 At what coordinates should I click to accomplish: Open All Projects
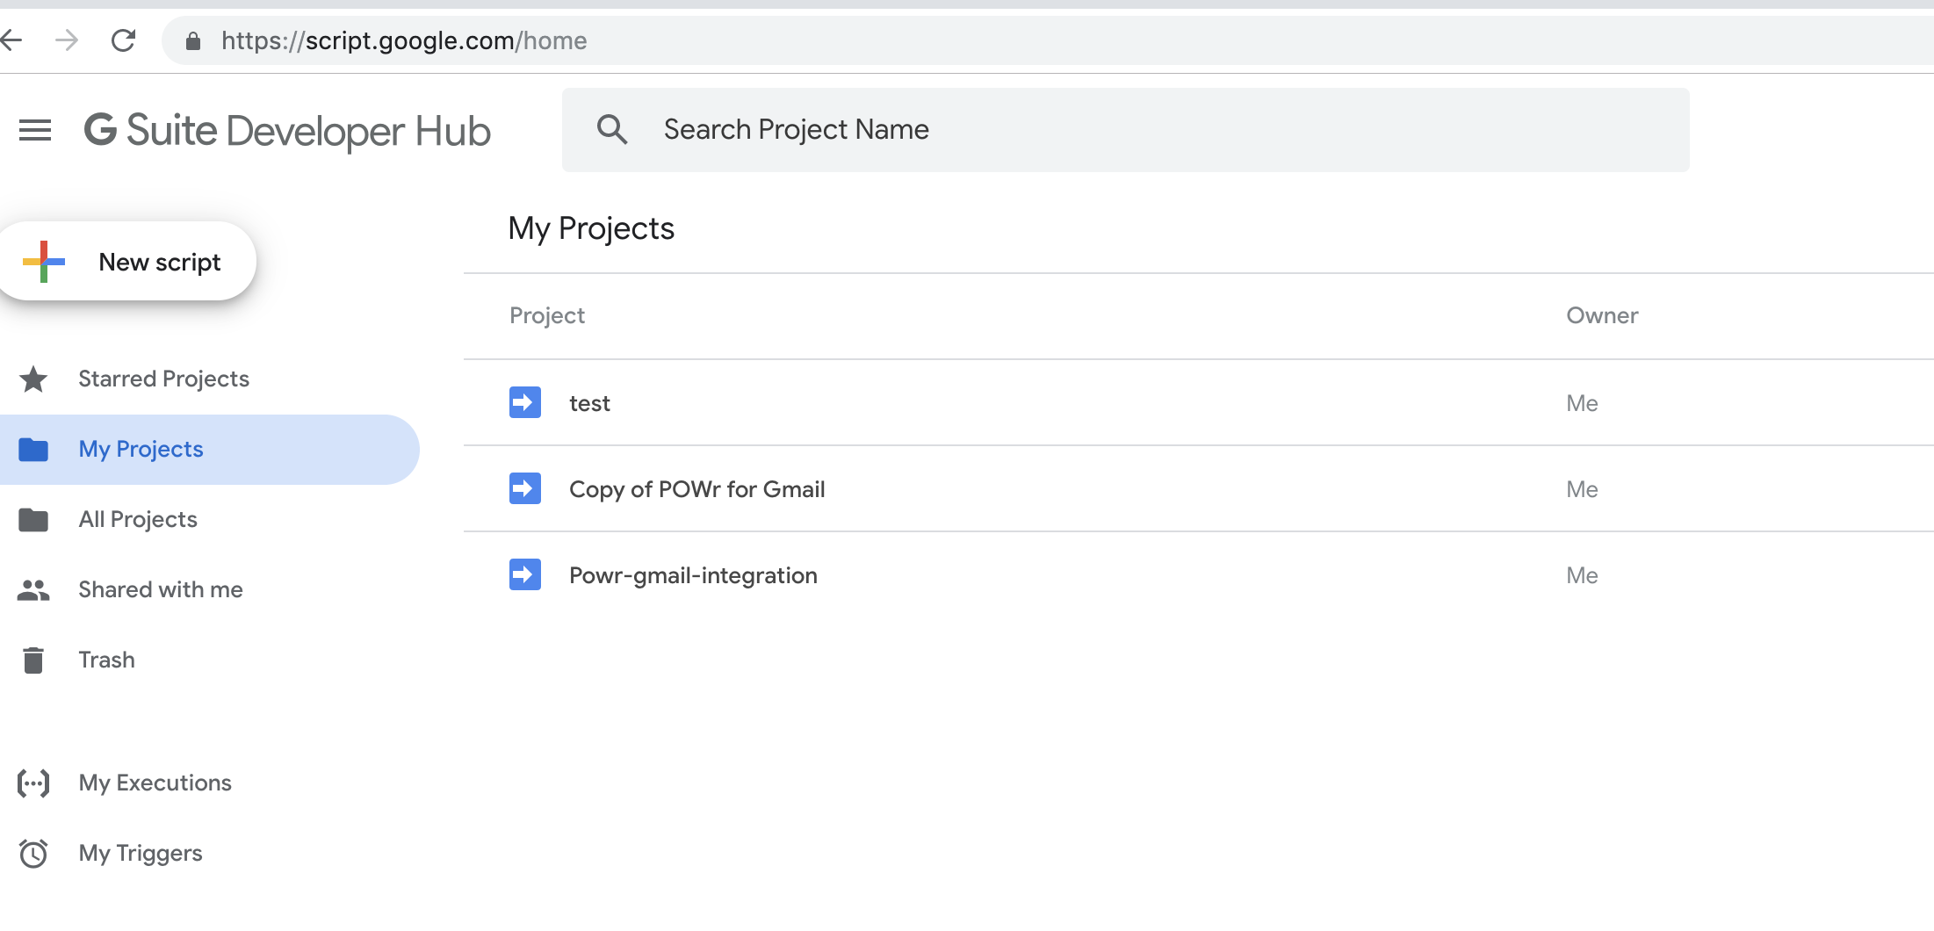(138, 519)
